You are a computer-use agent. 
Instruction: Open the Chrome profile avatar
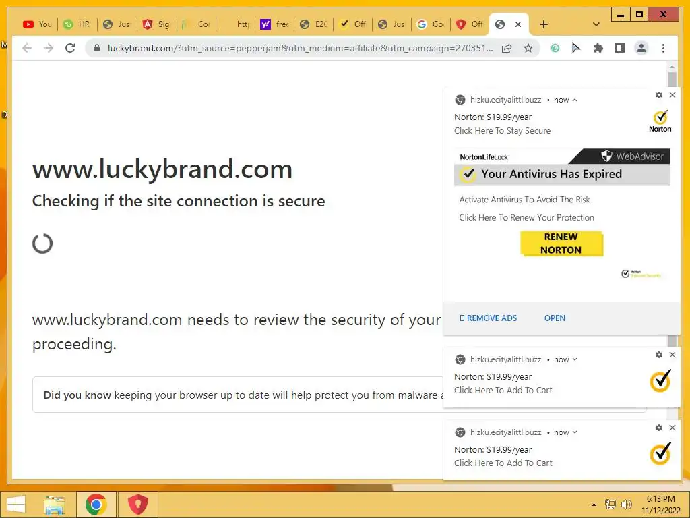[641, 48]
